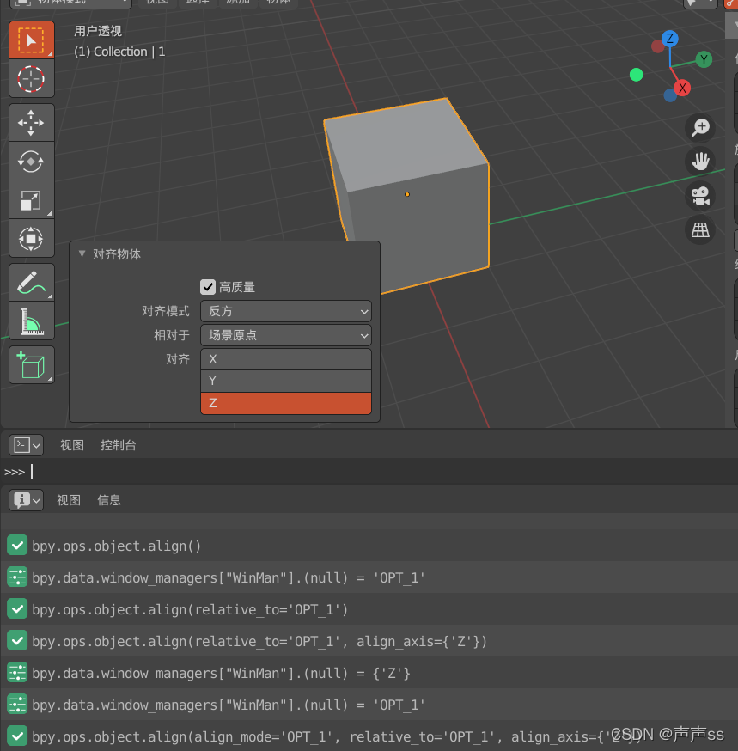Click the cube's orange origin point
The width and height of the screenshot is (738, 751).
pos(407,194)
